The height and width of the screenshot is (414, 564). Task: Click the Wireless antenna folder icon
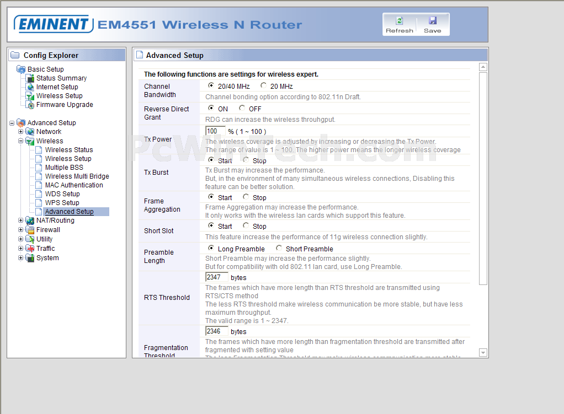pos(30,141)
